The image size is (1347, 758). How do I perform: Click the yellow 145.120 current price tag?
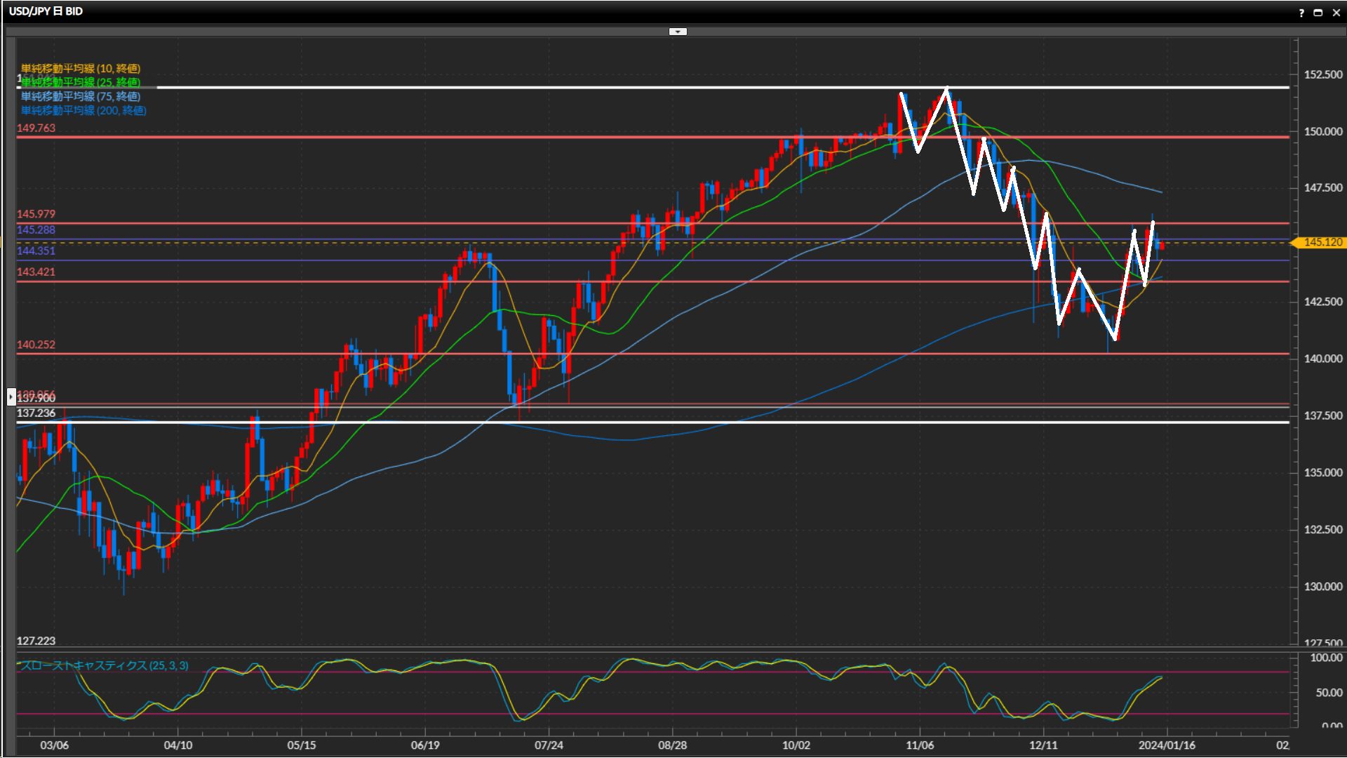(x=1322, y=242)
